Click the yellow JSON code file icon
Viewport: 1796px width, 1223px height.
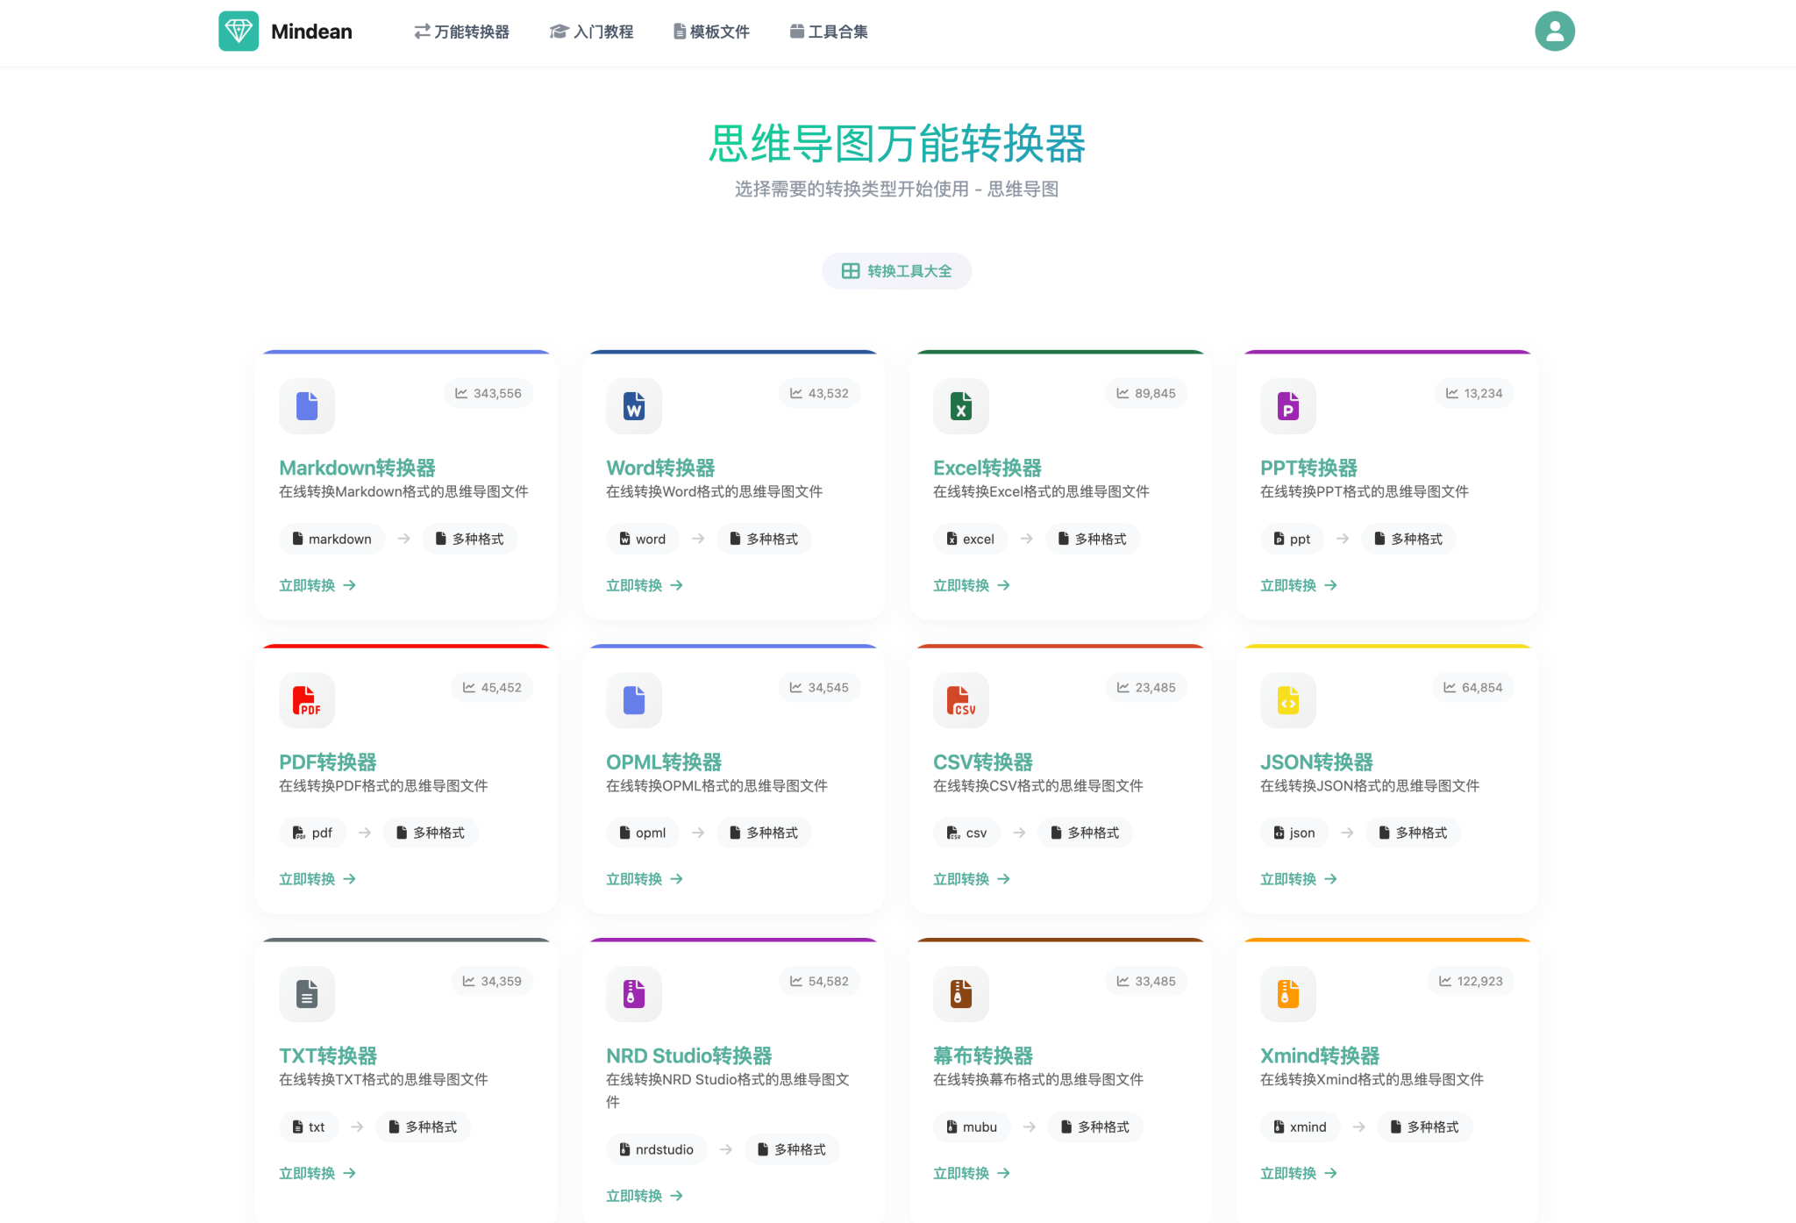pyautogui.click(x=1287, y=700)
